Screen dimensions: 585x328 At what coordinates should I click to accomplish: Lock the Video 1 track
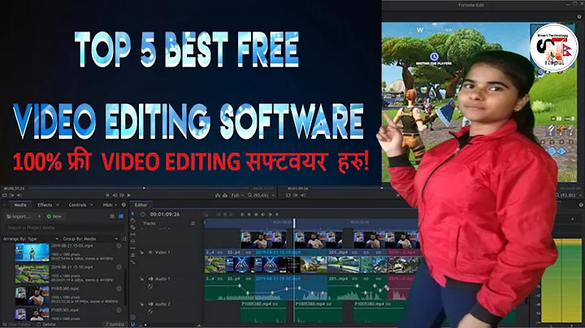141,252
